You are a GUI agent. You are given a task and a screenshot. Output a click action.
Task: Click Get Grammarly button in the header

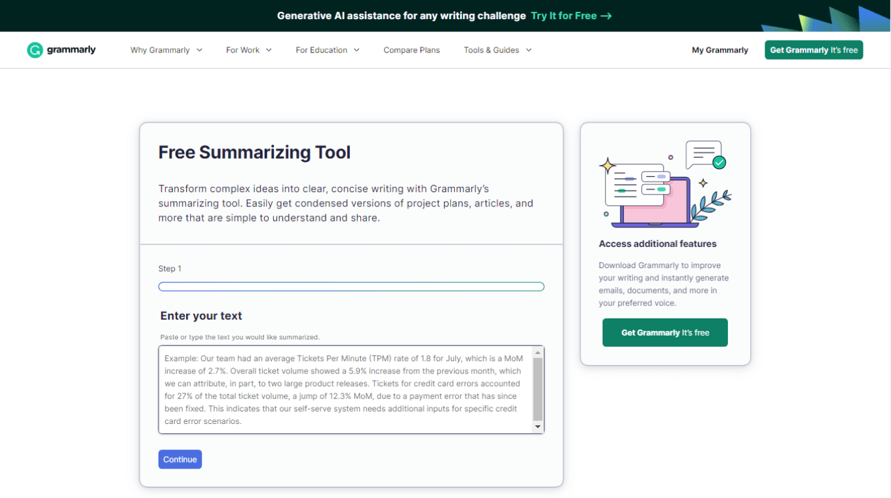click(813, 50)
